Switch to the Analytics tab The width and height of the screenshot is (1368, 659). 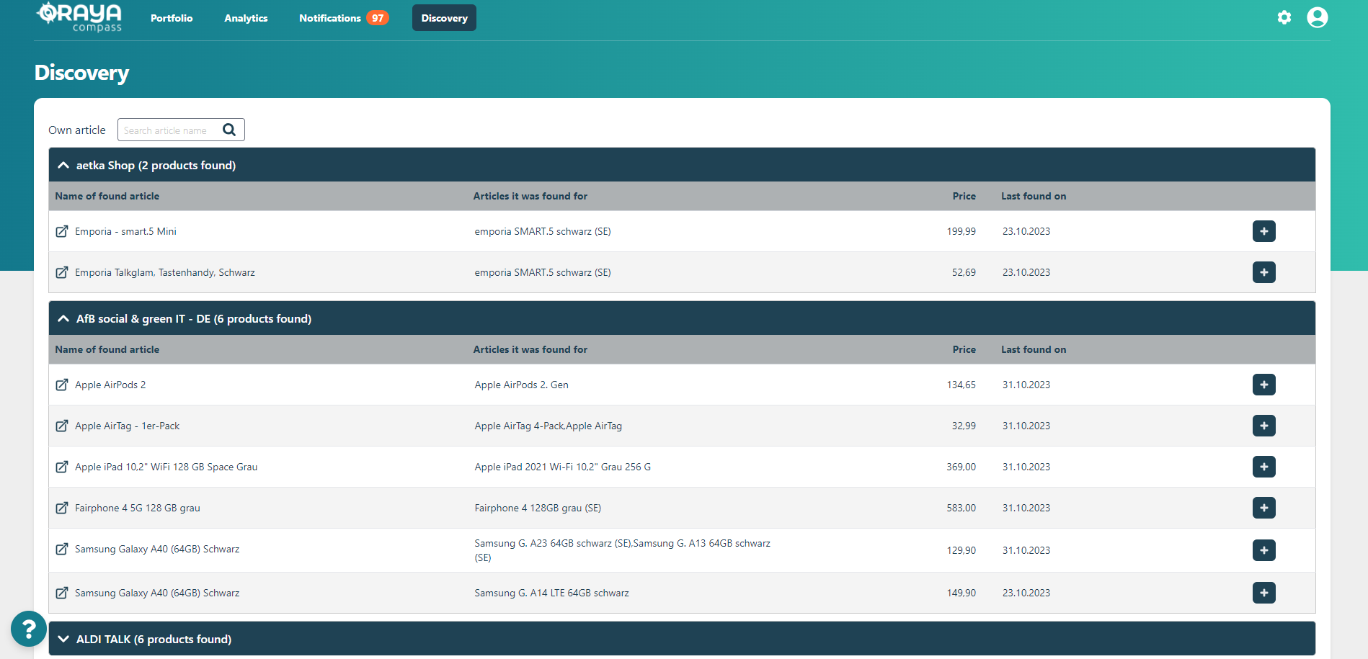click(x=246, y=17)
